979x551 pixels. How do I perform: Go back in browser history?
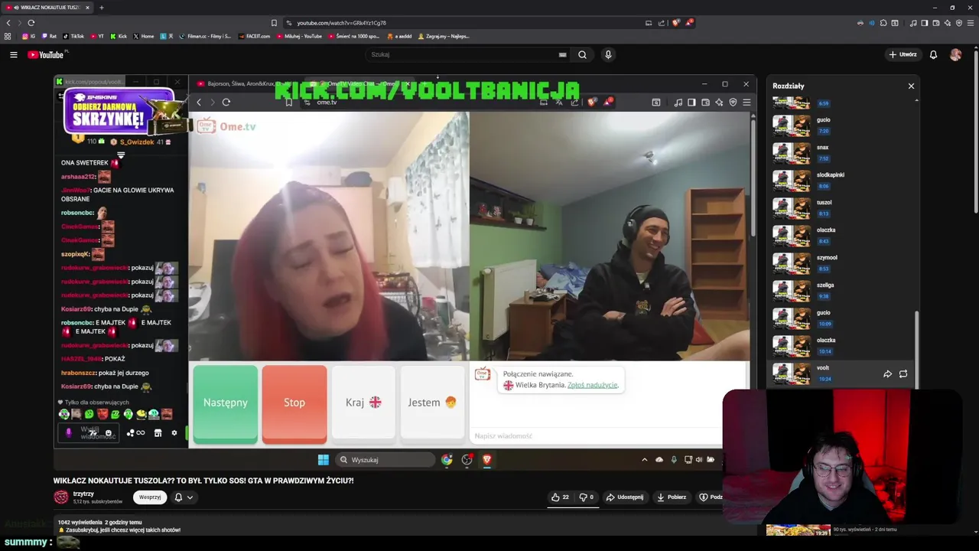coord(8,23)
